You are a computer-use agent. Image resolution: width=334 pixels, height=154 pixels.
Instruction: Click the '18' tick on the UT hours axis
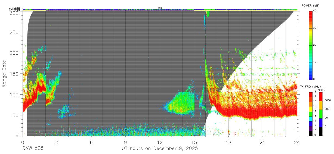tap(228, 142)
